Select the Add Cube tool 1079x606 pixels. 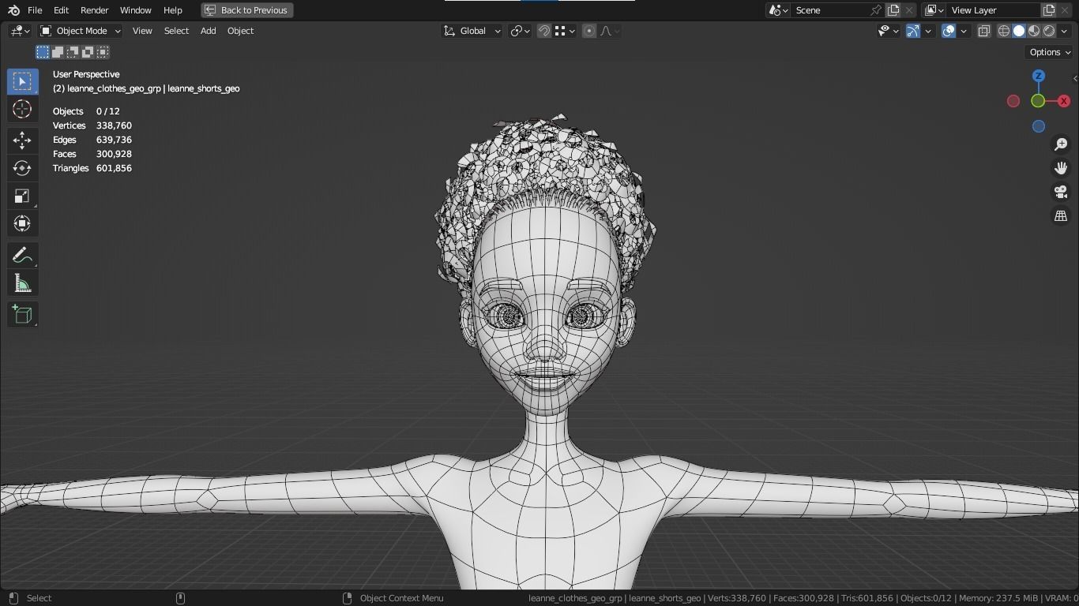(22, 315)
